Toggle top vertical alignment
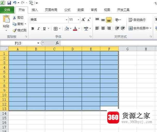The image size is (157, 132). [97, 19]
